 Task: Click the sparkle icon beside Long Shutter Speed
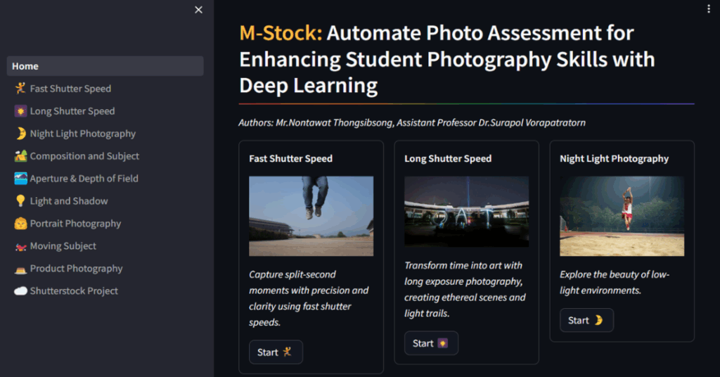[x=20, y=111]
